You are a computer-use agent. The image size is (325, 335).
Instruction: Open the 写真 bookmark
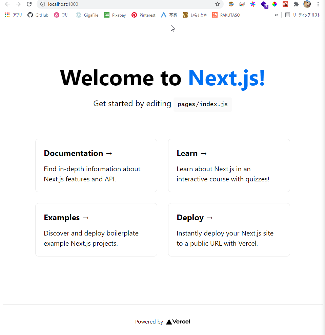click(169, 15)
